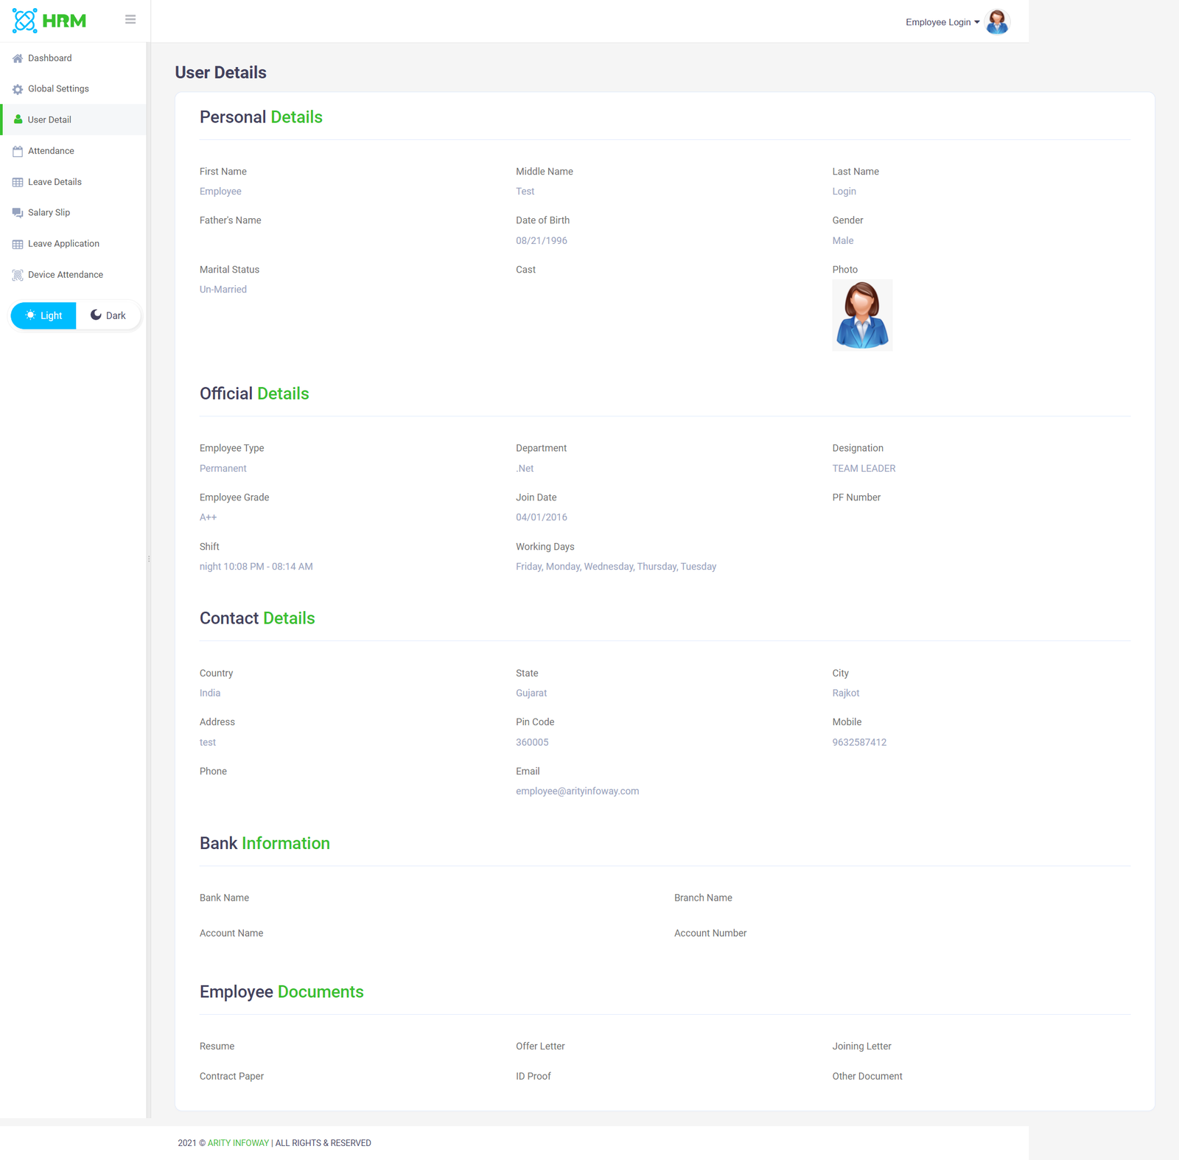Viewport: 1179px width, 1160px height.
Task: Click the Attendance calendar icon
Action: point(18,151)
